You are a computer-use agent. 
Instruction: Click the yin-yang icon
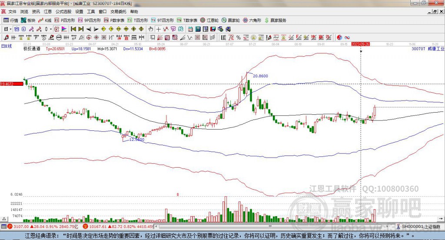339,37
